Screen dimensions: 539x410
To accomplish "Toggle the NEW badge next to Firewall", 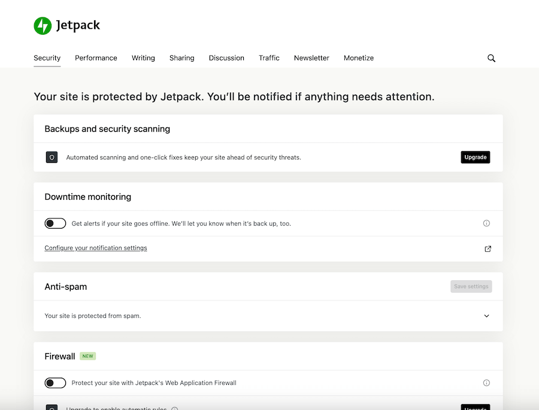I will pos(87,356).
